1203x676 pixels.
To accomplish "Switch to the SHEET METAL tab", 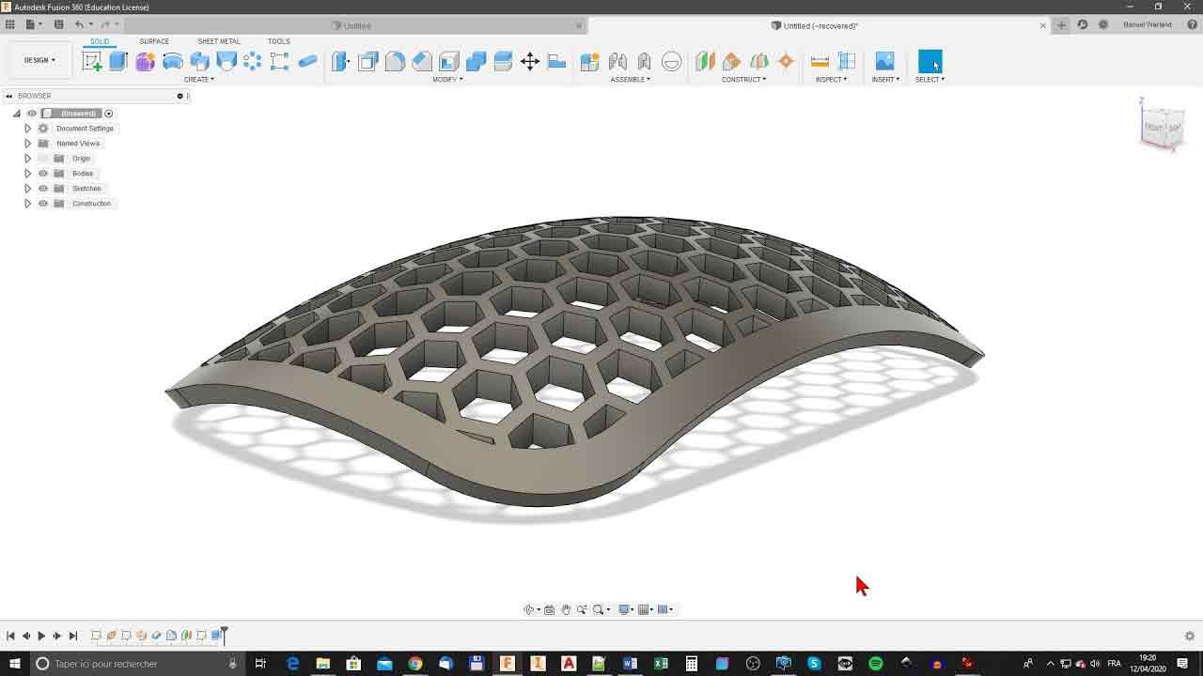I will pos(218,41).
